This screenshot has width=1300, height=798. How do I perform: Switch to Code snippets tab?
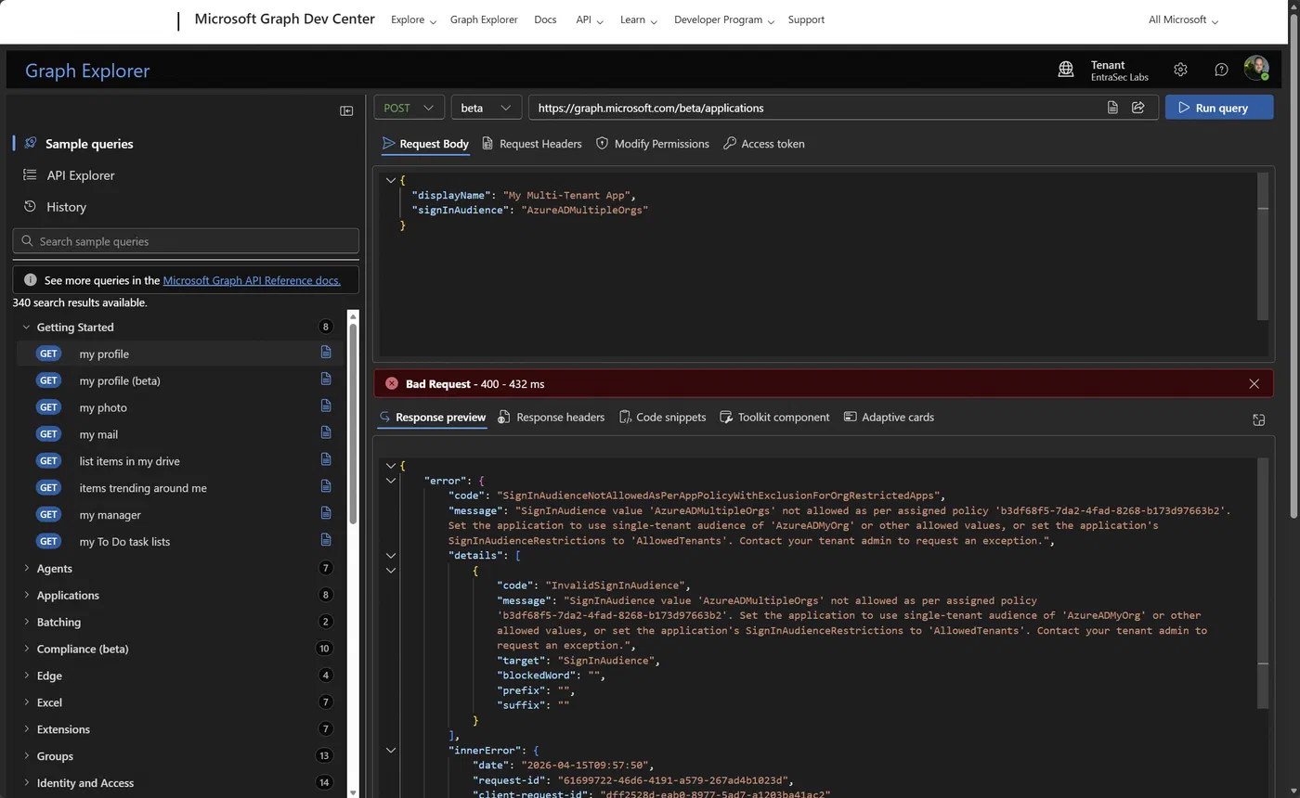pyautogui.click(x=663, y=418)
